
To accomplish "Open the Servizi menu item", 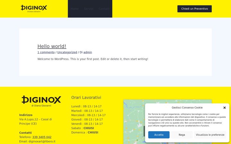I will 89,9.
